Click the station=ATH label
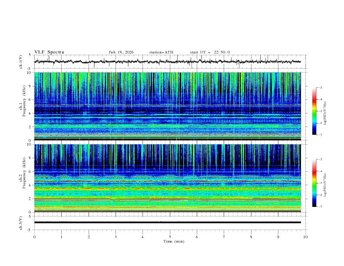Screen dimensions: 344x266 pyautogui.click(x=161, y=52)
